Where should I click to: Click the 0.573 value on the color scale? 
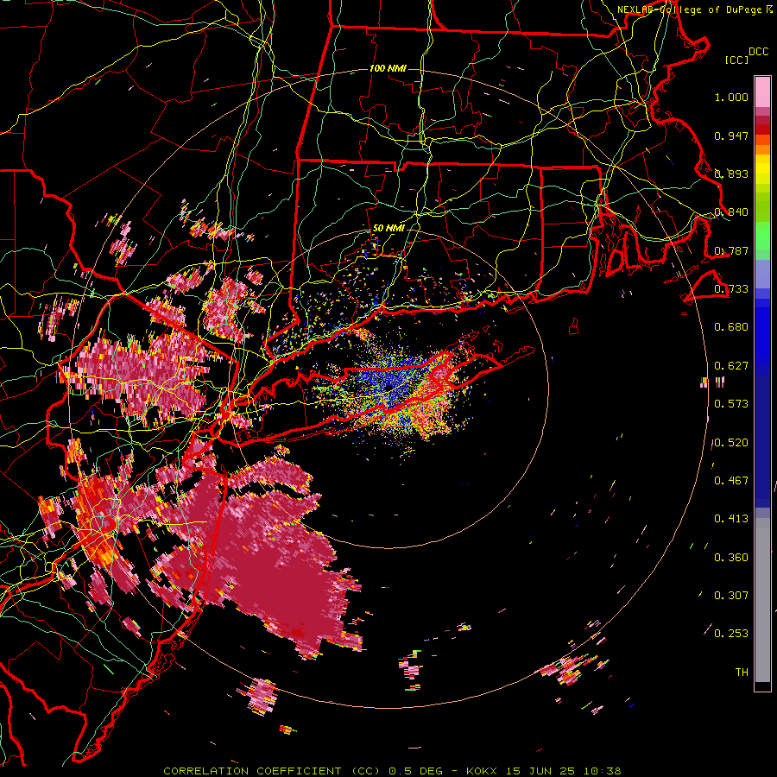click(x=731, y=404)
